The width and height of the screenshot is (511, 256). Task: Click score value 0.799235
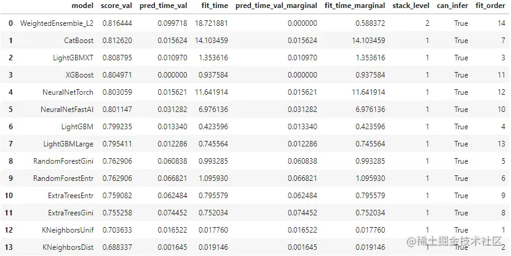tap(117, 127)
